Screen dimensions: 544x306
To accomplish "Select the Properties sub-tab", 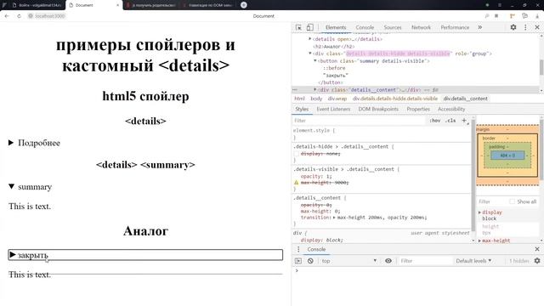I will (x=418, y=109).
